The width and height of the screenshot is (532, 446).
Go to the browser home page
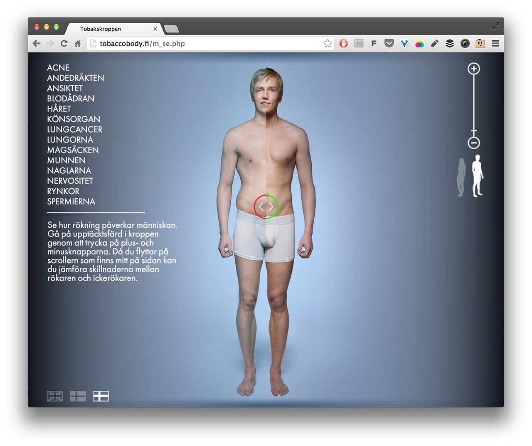coord(78,44)
